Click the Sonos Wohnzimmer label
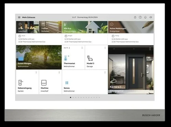 tap(69, 89)
